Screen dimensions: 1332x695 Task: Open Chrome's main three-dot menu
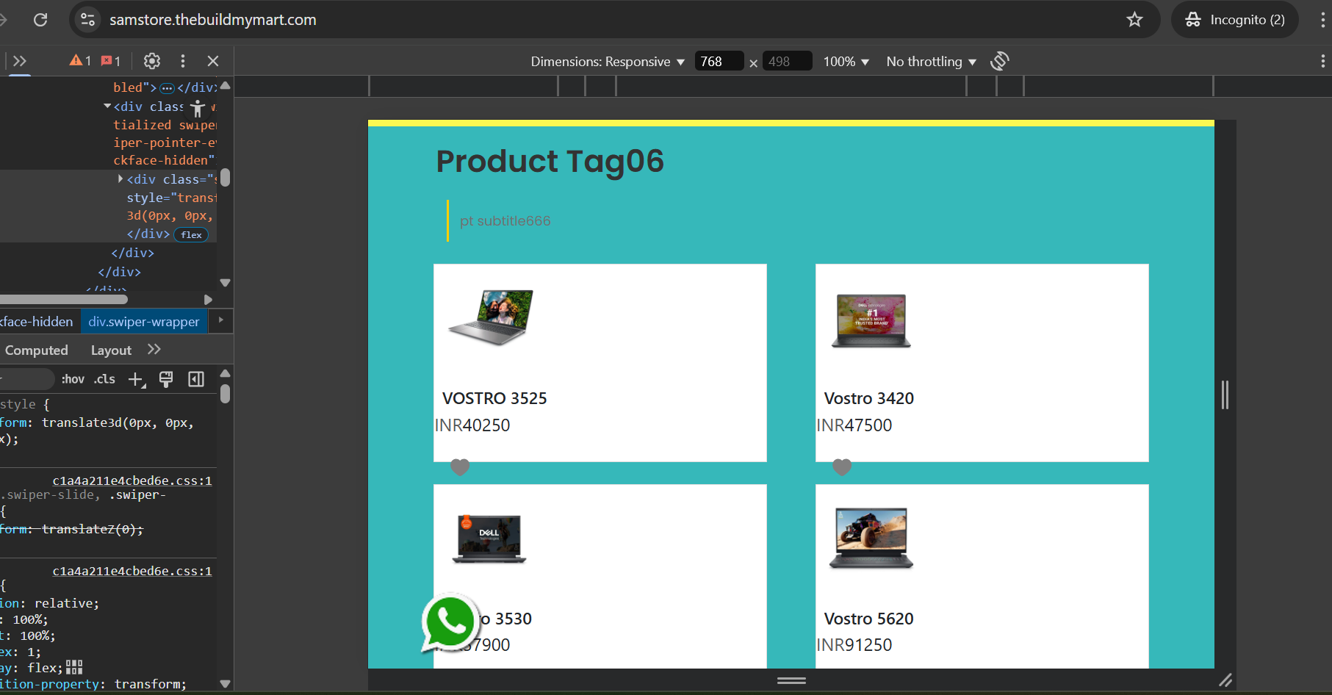pyautogui.click(x=1322, y=20)
